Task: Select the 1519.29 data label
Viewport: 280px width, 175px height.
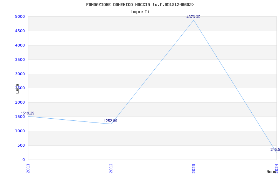Action: (x=28, y=113)
